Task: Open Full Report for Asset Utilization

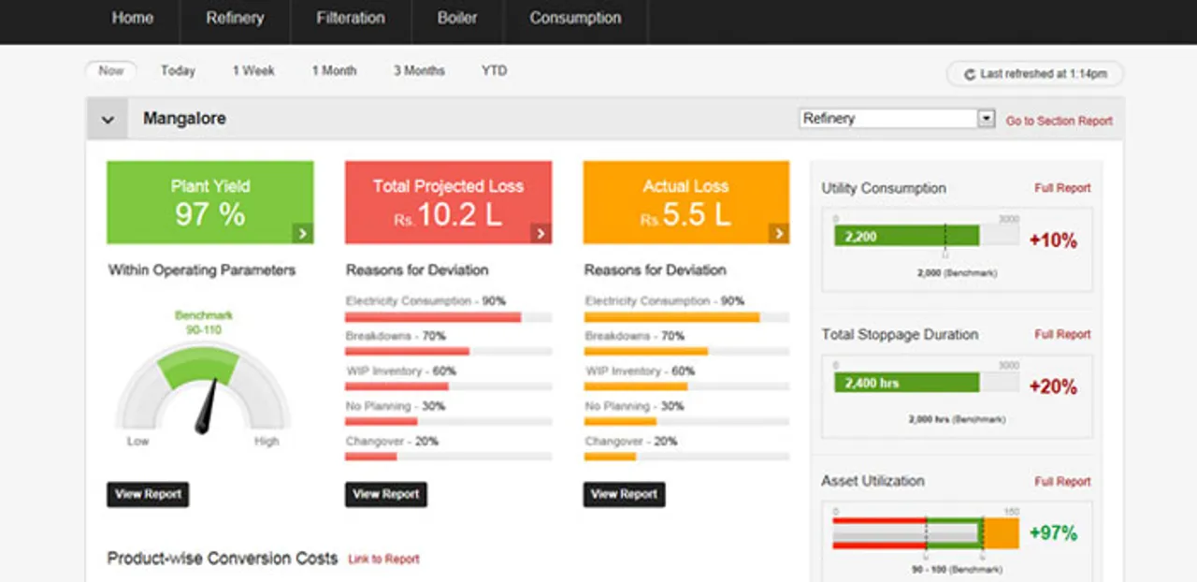Action: click(1062, 482)
